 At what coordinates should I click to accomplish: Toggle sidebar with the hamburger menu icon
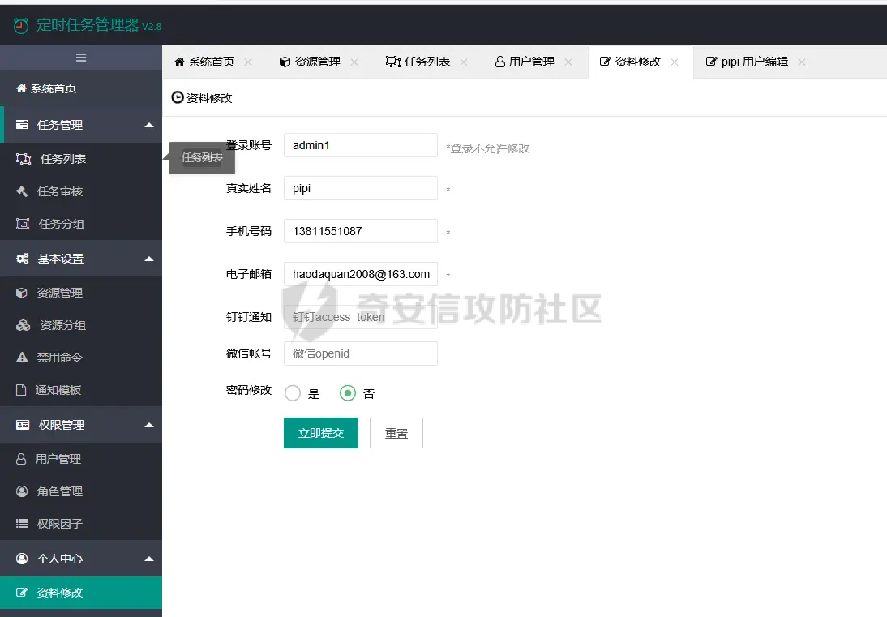point(81,58)
